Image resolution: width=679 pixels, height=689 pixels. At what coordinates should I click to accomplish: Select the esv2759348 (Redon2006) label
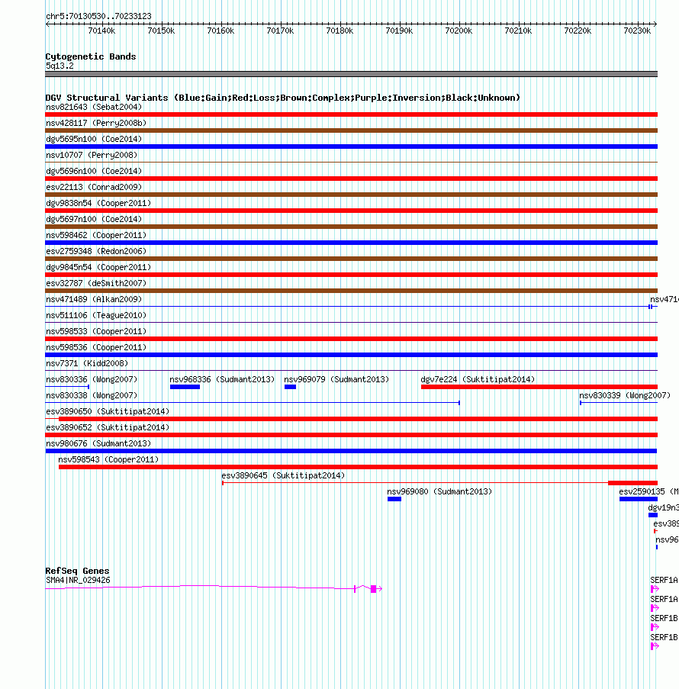pyautogui.click(x=96, y=251)
